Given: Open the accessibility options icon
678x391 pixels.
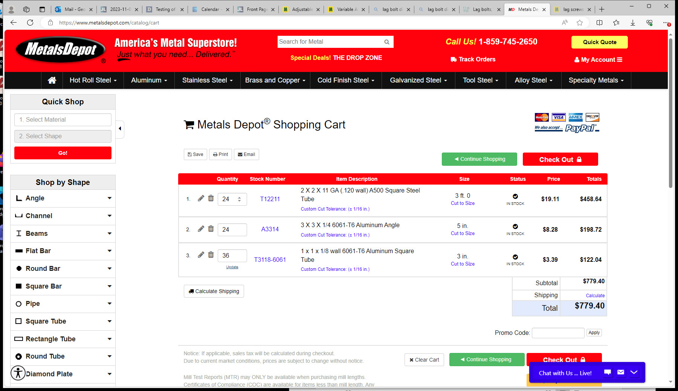Looking at the screenshot, I should point(18,373).
